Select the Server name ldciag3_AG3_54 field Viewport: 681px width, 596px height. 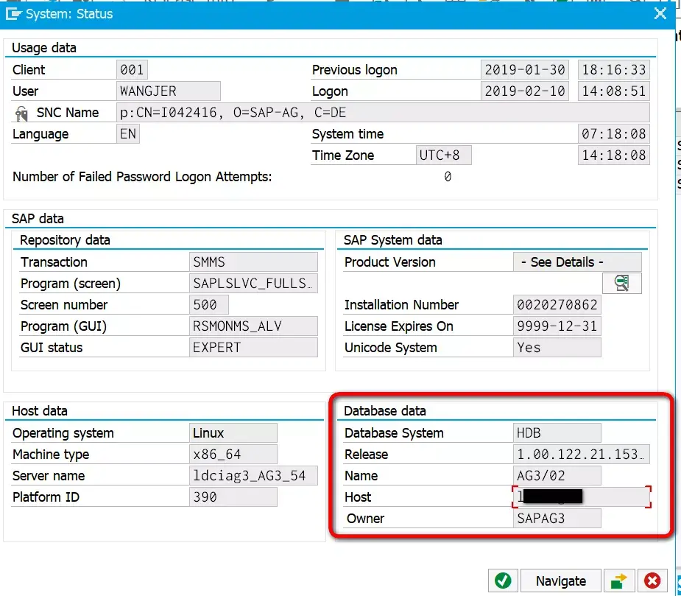pos(253,476)
